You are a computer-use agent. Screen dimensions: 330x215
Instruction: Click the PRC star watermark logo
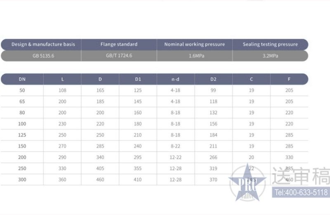(x=249, y=182)
